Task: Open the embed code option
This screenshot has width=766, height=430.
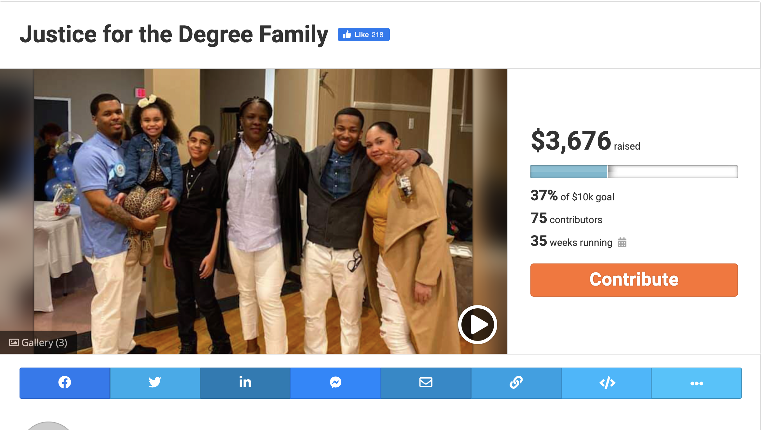Action: tap(607, 383)
